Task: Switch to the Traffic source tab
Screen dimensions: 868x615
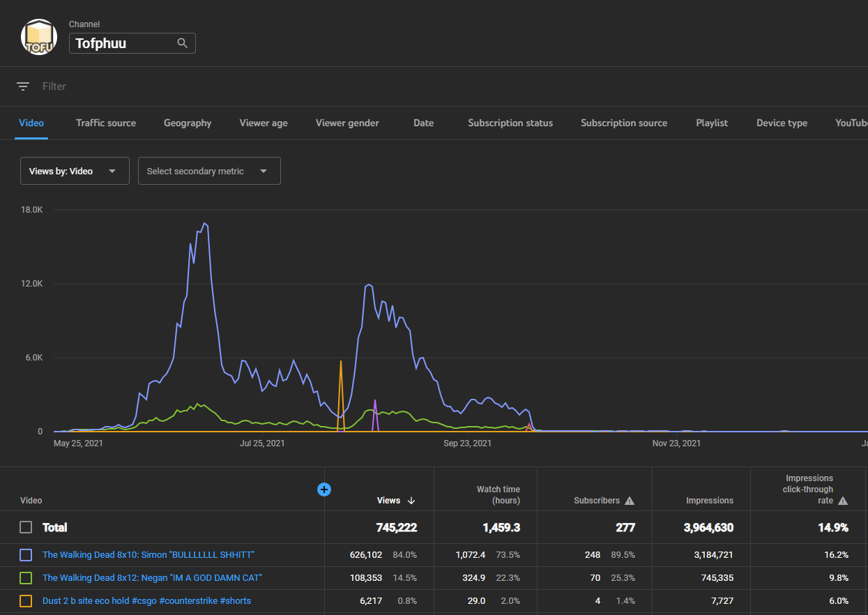Action: [x=106, y=123]
